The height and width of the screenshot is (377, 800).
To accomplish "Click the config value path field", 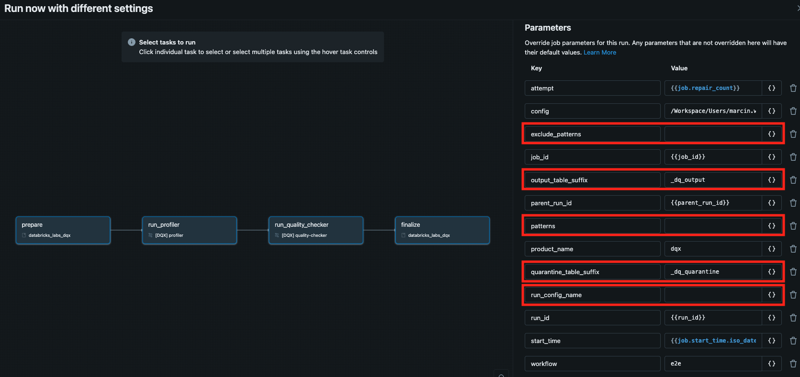I will [x=712, y=111].
